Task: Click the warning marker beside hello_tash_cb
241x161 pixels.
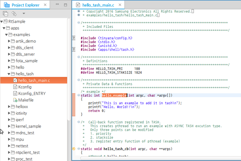Action: (74, 149)
